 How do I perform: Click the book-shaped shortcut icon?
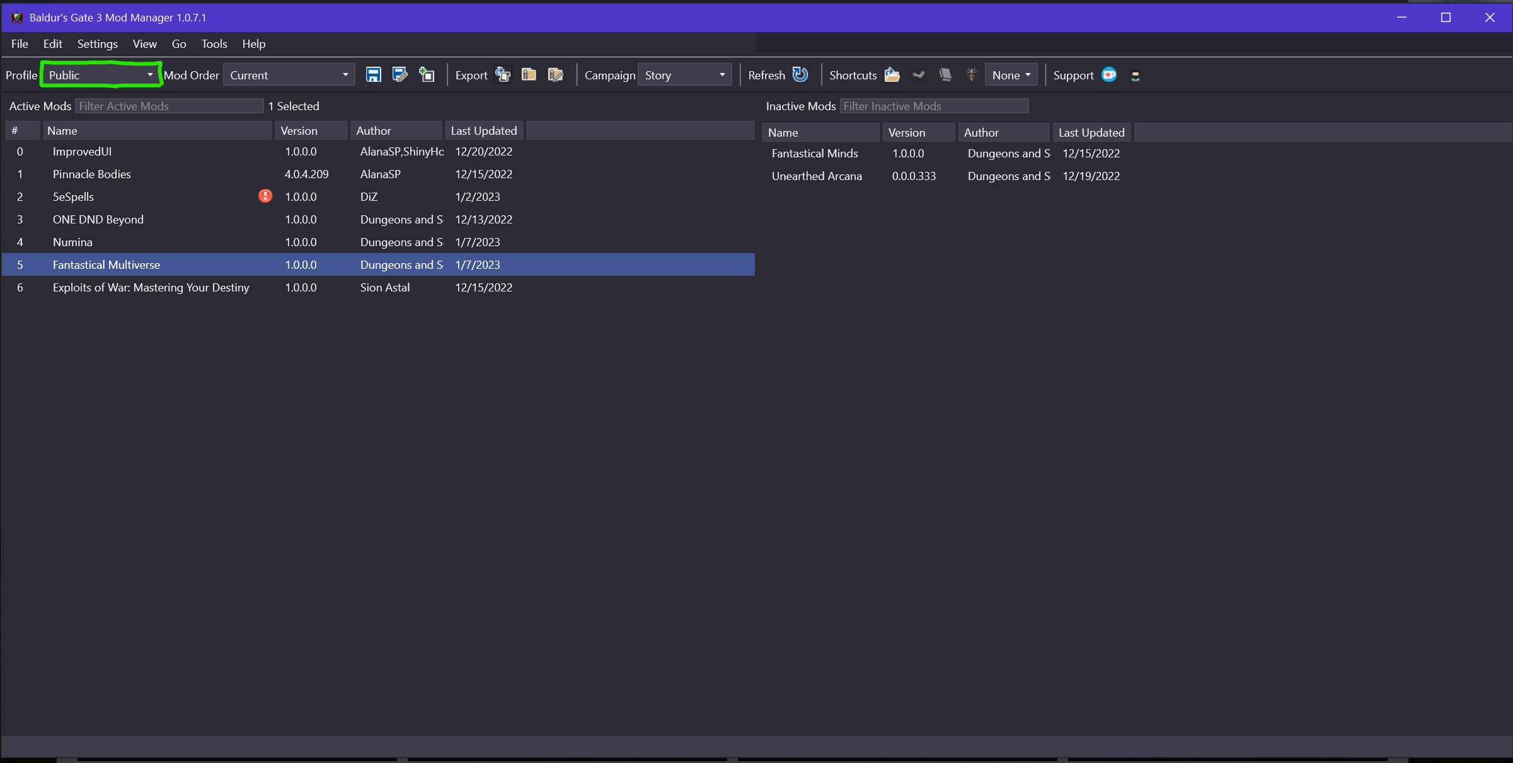coord(945,75)
